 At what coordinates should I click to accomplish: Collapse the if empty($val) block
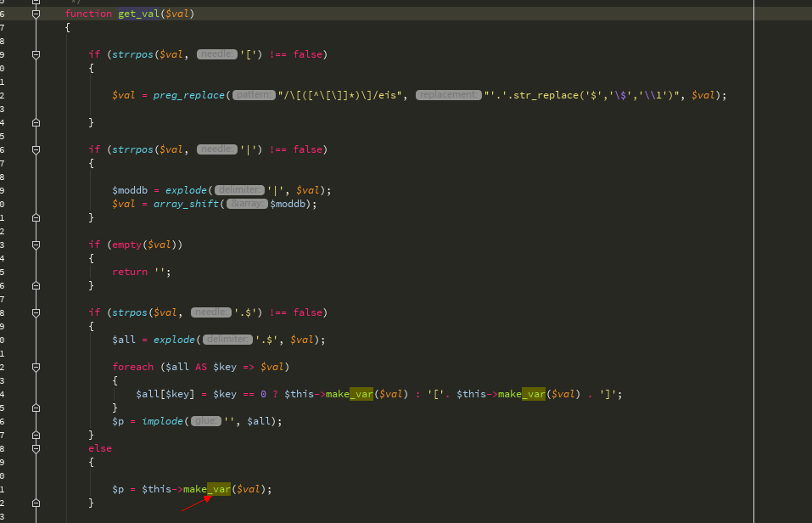(36, 245)
